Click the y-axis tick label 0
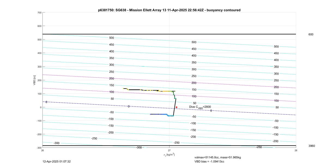This screenshot has height=166, width=327. pos(41,107)
